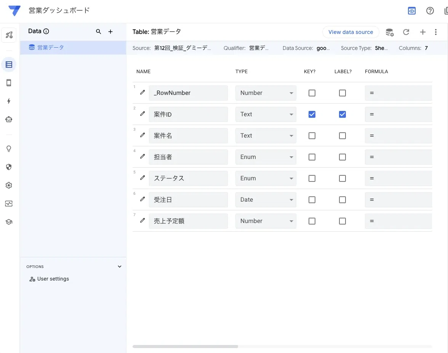448x353 pixels.
Task: Search tables with the magnifier icon
Action: point(98,31)
